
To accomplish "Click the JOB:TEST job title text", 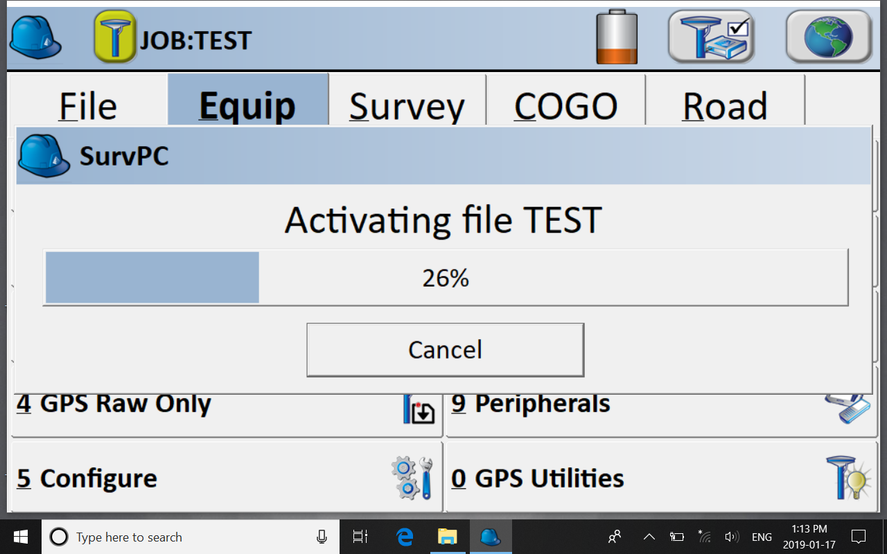I will pos(196,40).
